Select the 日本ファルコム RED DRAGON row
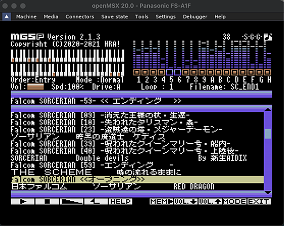 click(x=137, y=187)
